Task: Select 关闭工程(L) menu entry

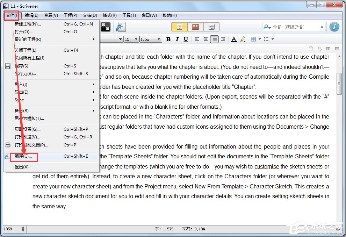Action: point(51,50)
